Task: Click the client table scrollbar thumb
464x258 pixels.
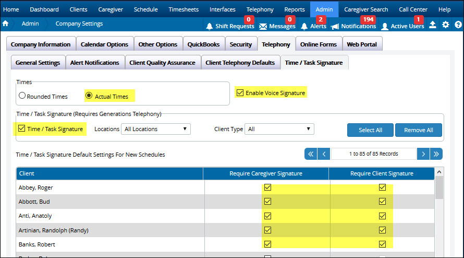Action: coord(439,187)
